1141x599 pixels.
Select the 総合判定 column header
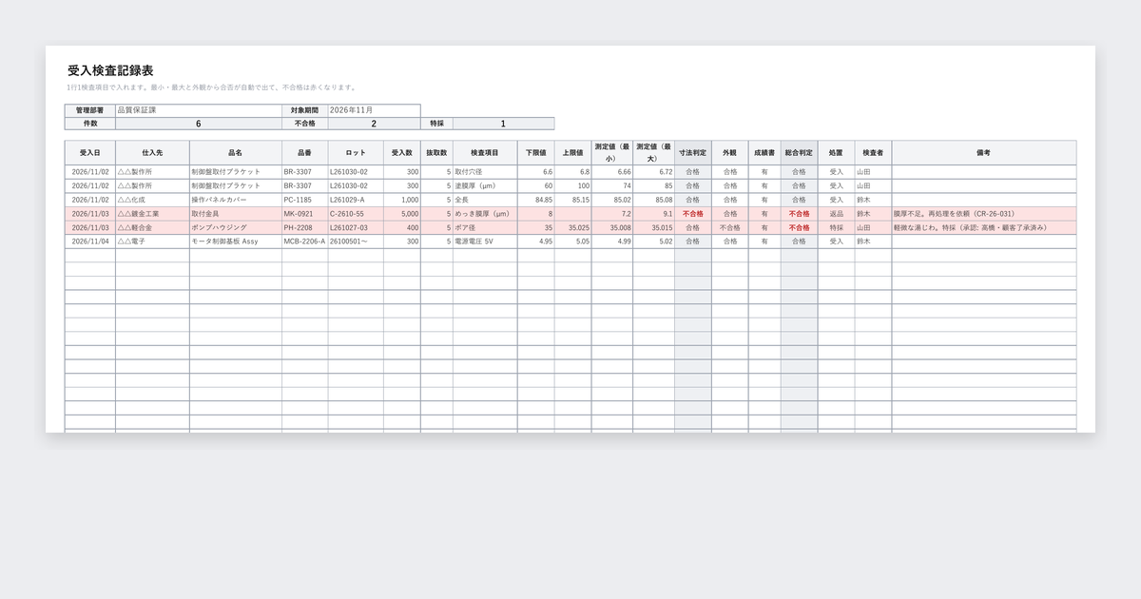coord(799,152)
